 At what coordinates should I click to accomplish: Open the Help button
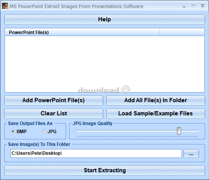click(x=105, y=19)
